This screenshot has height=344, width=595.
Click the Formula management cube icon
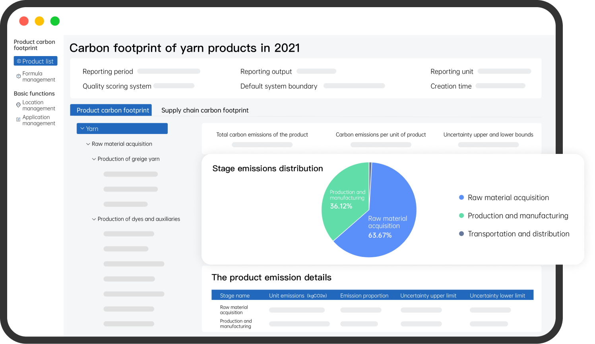click(x=18, y=76)
